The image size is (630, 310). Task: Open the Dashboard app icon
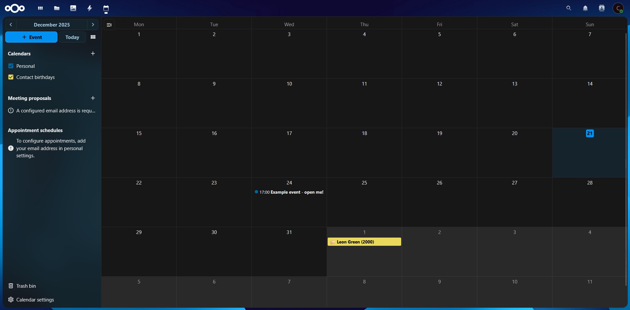(40, 8)
